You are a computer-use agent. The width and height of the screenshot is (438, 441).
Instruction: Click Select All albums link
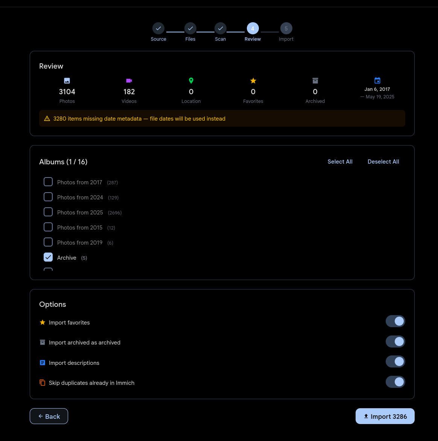point(340,162)
